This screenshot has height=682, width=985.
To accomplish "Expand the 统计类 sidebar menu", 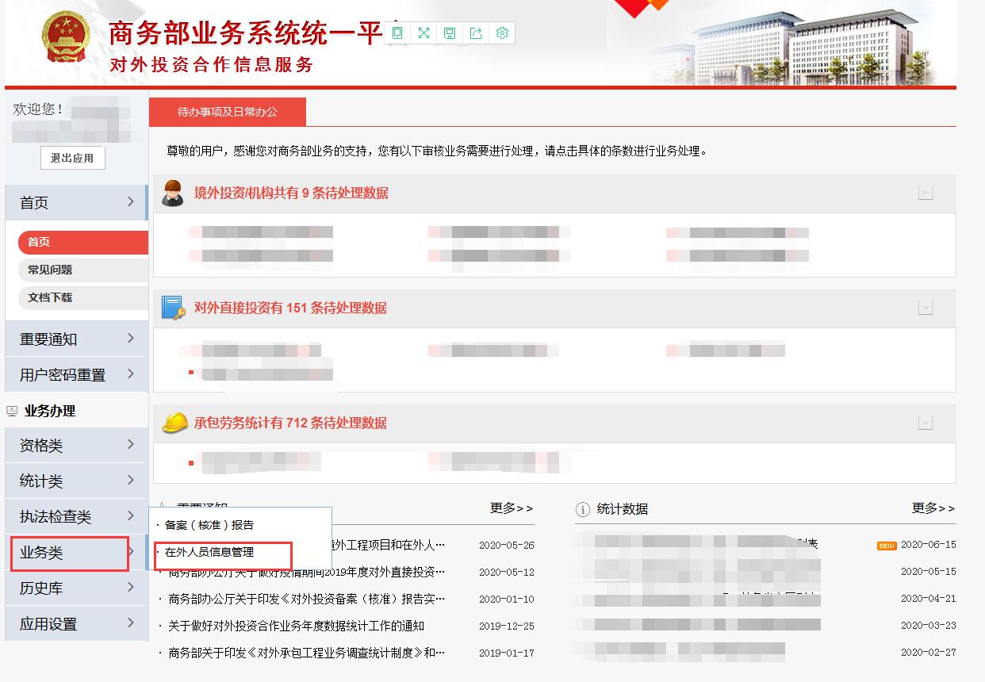I will [75, 481].
